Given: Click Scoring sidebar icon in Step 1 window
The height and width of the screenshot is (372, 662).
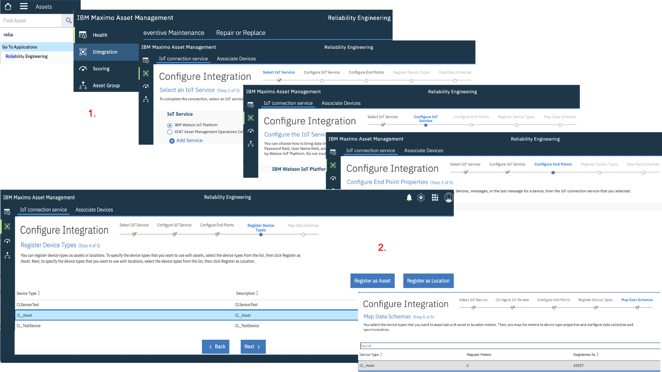Looking at the screenshot, I should pos(146,86).
